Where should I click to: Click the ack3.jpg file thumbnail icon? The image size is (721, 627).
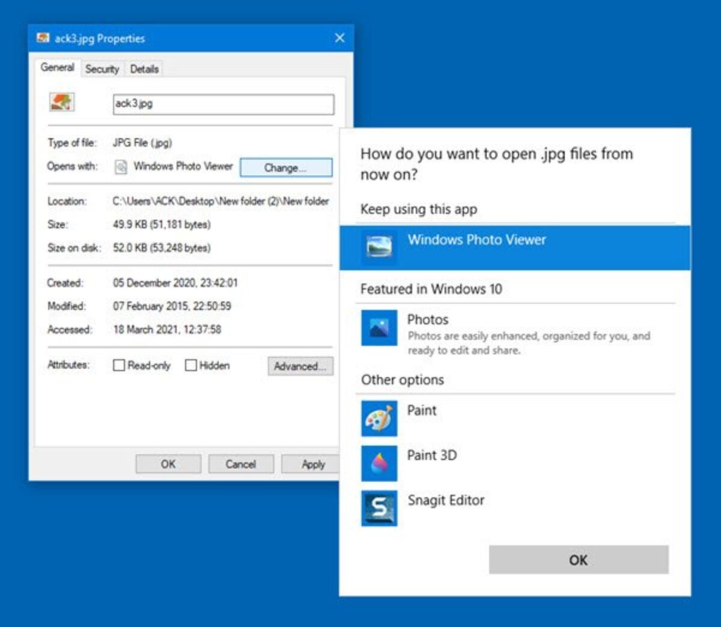[x=61, y=102]
